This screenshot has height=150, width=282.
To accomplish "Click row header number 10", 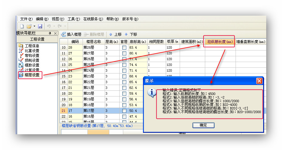I will tap(64, 47).
